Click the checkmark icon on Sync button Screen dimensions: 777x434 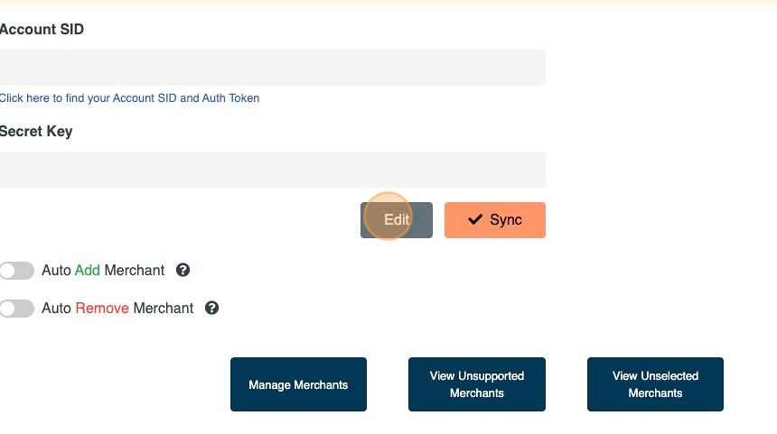tap(475, 220)
